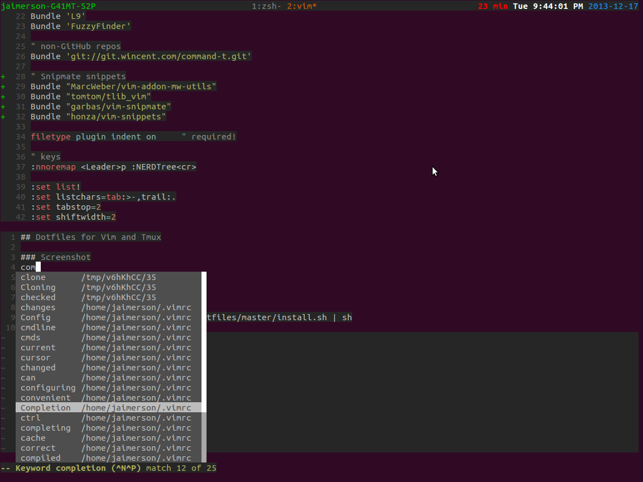643x482 pixels.
Task: Click "garbas/vim-snipmate" bundle string
Action: click(x=118, y=107)
